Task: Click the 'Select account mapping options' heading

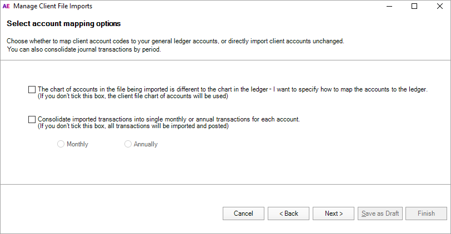Action: (x=63, y=24)
